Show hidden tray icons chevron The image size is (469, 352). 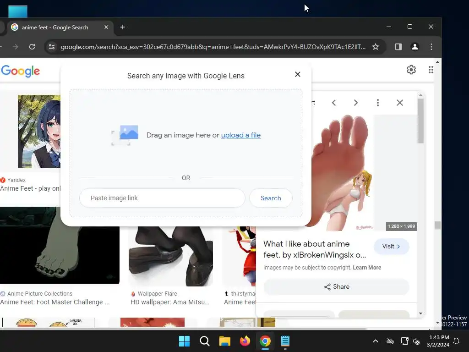(x=376, y=341)
